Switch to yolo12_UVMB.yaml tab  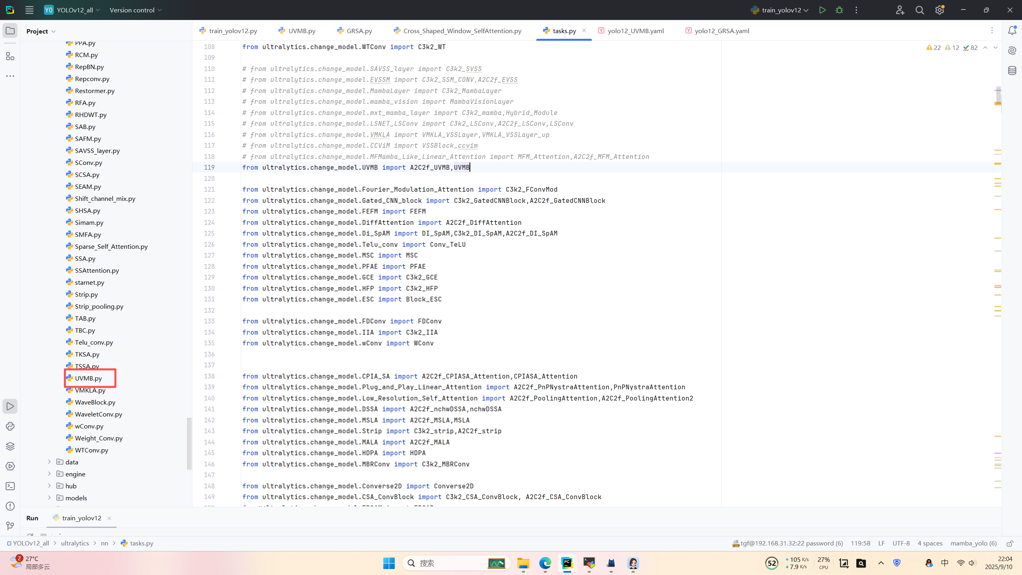635,31
